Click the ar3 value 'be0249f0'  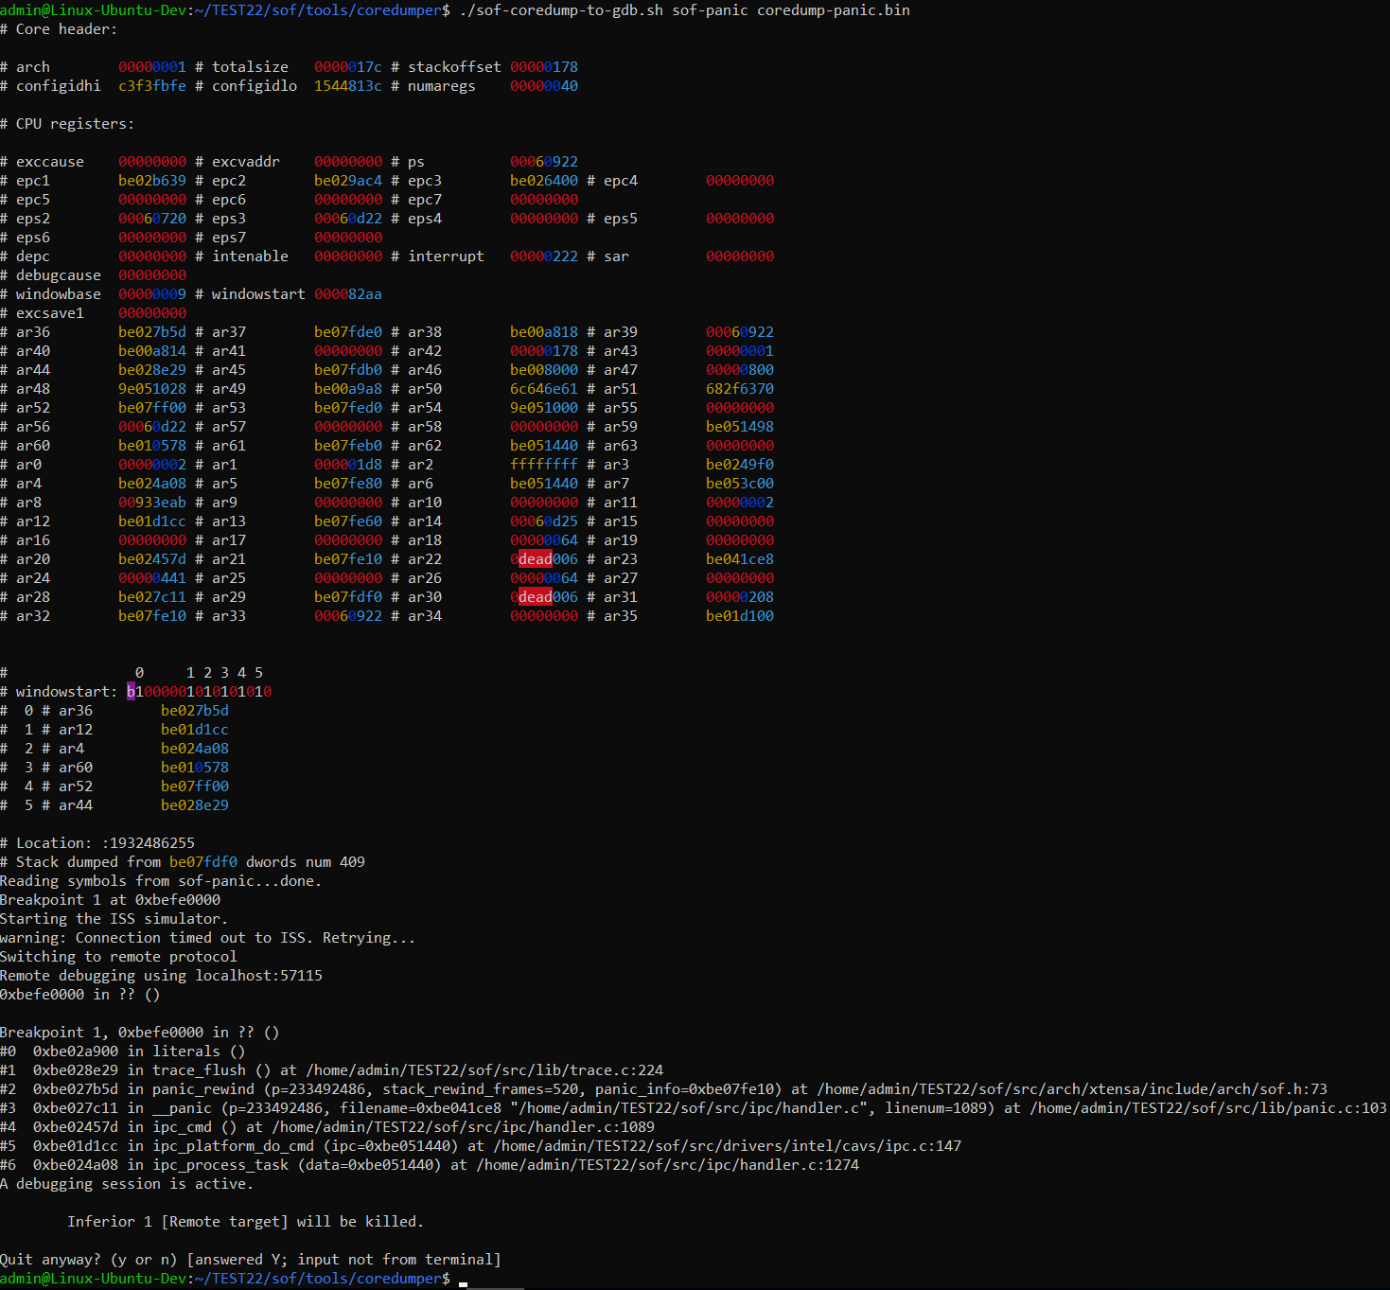click(740, 465)
